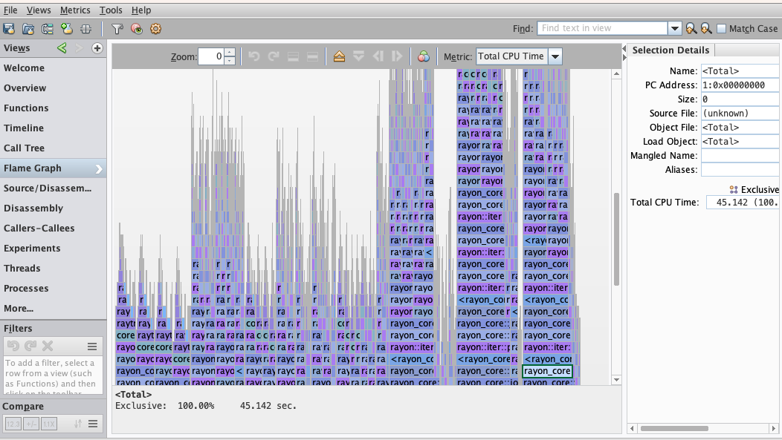Open the Compare panel hamburger menu
Viewport: 782px width, 440px height.
point(93,424)
